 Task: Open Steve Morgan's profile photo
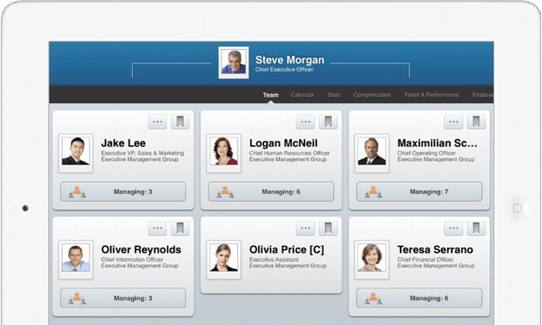pos(234,62)
